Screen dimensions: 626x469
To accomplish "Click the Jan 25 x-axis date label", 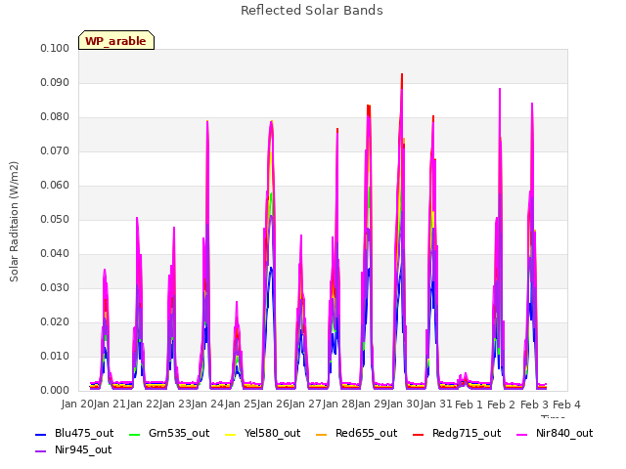I will (241, 405).
